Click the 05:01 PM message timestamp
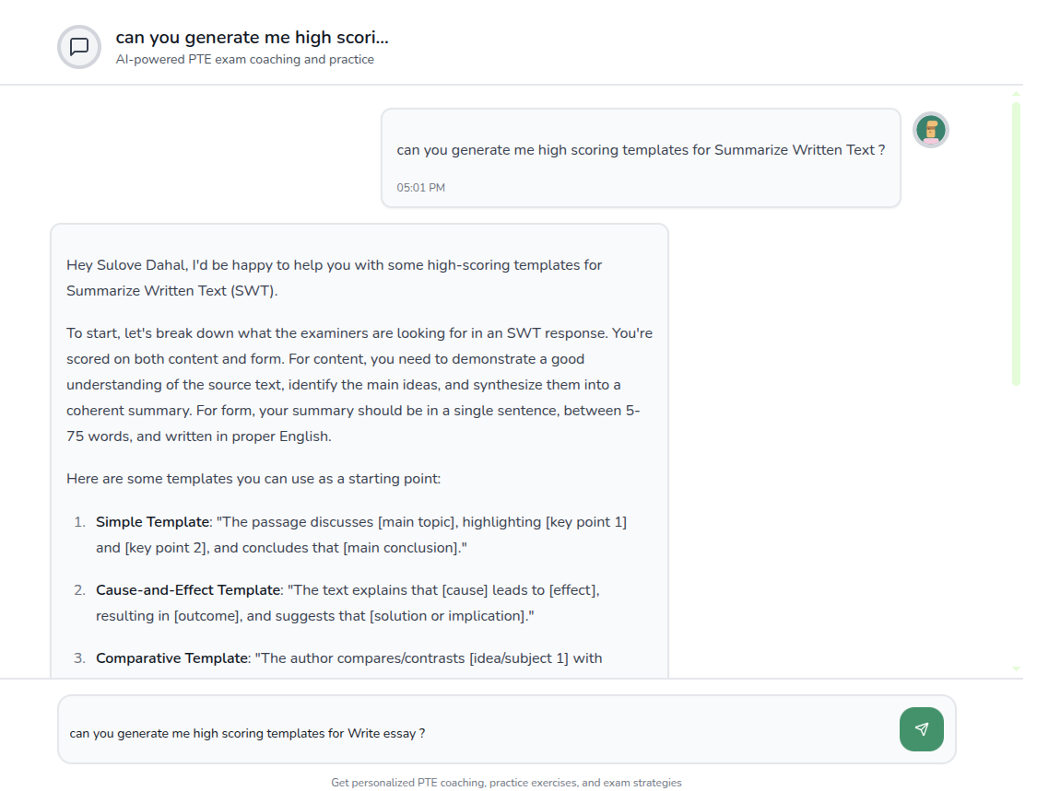1037x791 pixels. pyautogui.click(x=420, y=188)
